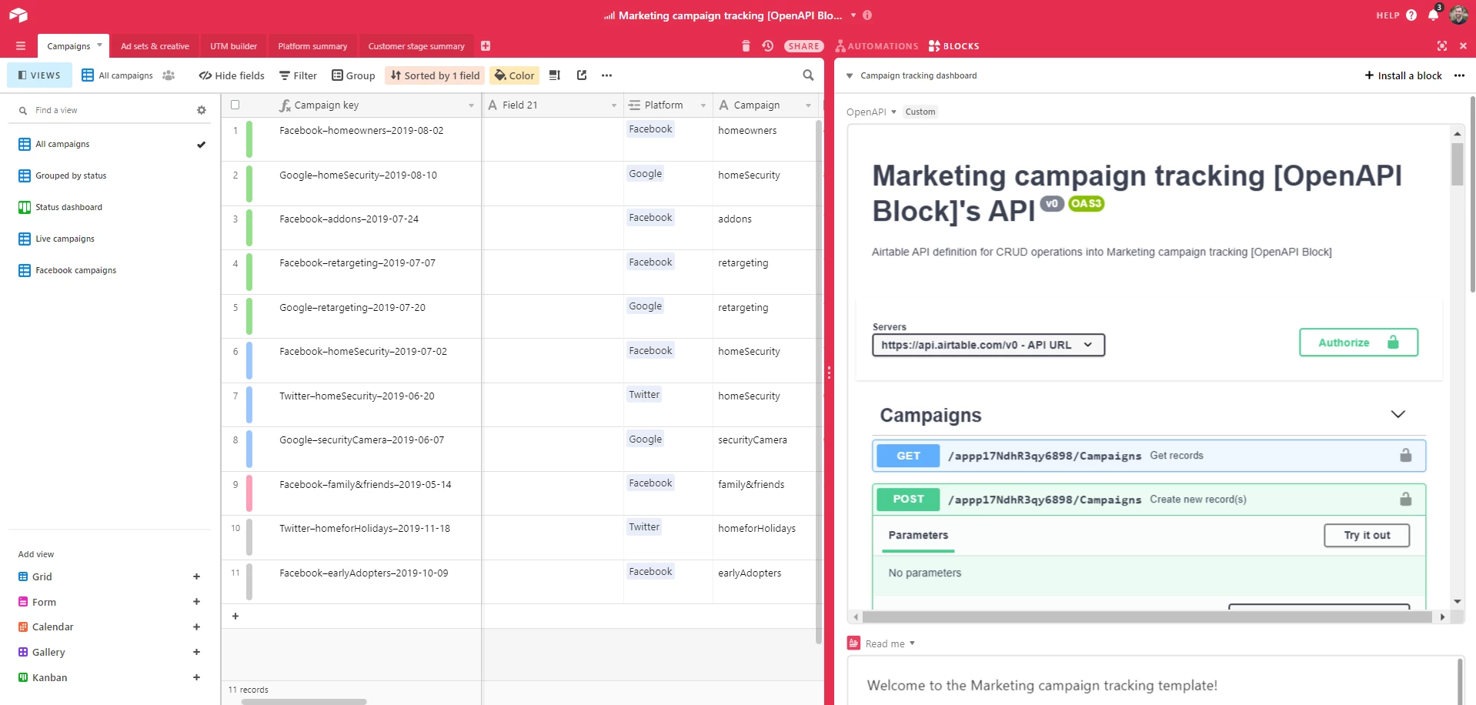Add a new Gallery view
Viewport: 1476px width, 705px height.
pos(196,652)
